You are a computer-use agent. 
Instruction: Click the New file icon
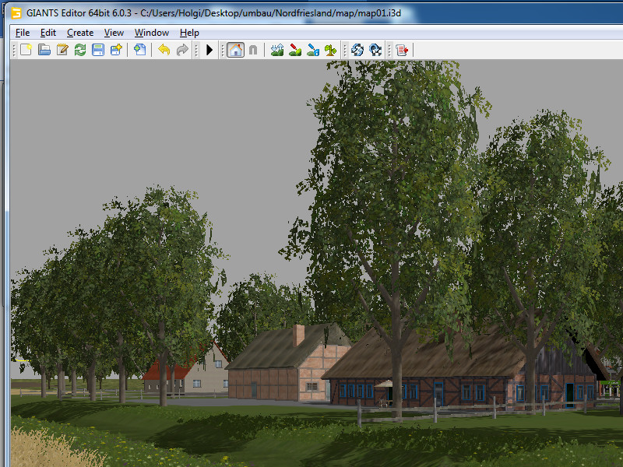pyautogui.click(x=26, y=50)
